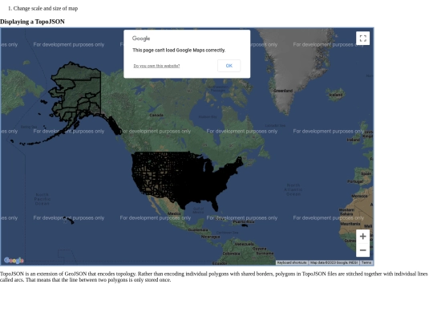433x325 pixels.
Task: Click 'This page can't load Google Maps correctly' message
Action: pyautogui.click(x=179, y=50)
